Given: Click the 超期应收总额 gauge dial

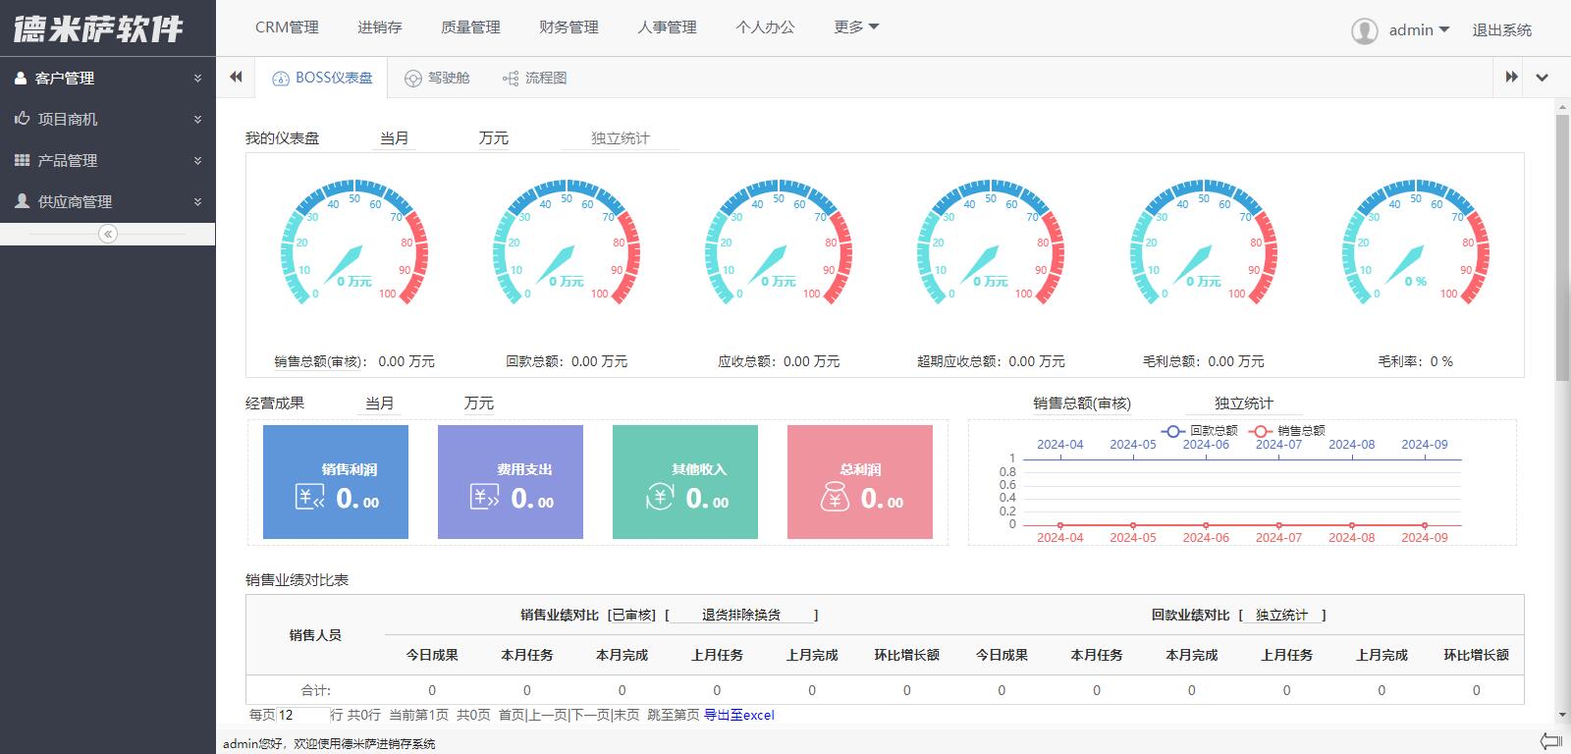Looking at the screenshot, I should (991, 243).
